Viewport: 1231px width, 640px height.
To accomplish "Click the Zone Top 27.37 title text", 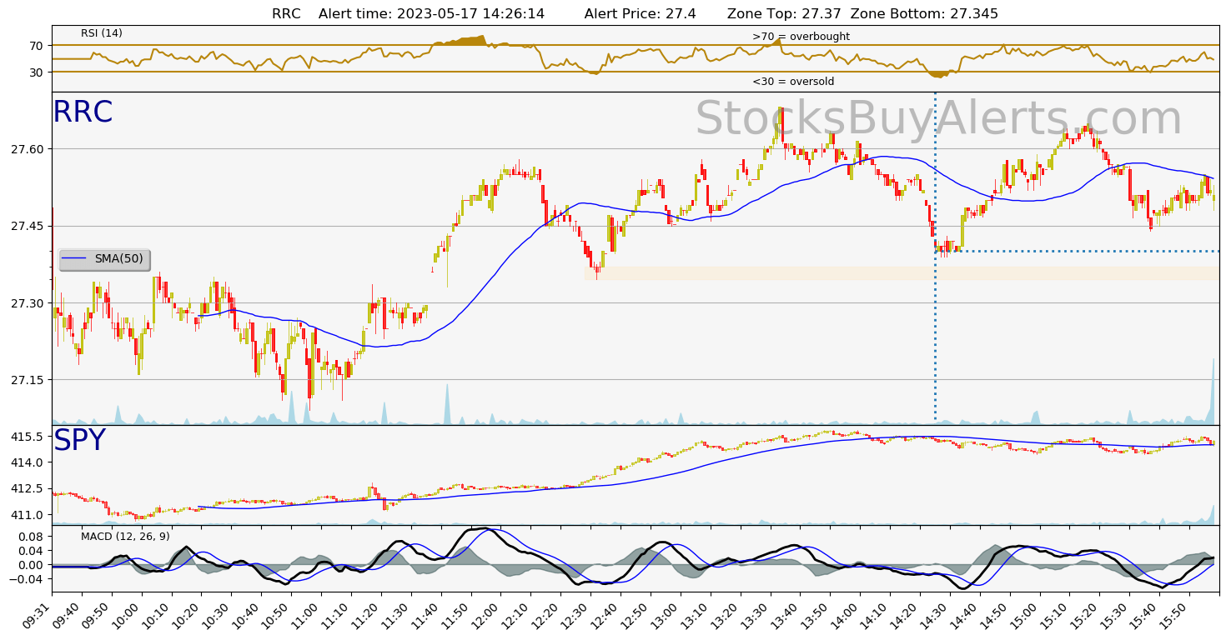I will 783,14.
